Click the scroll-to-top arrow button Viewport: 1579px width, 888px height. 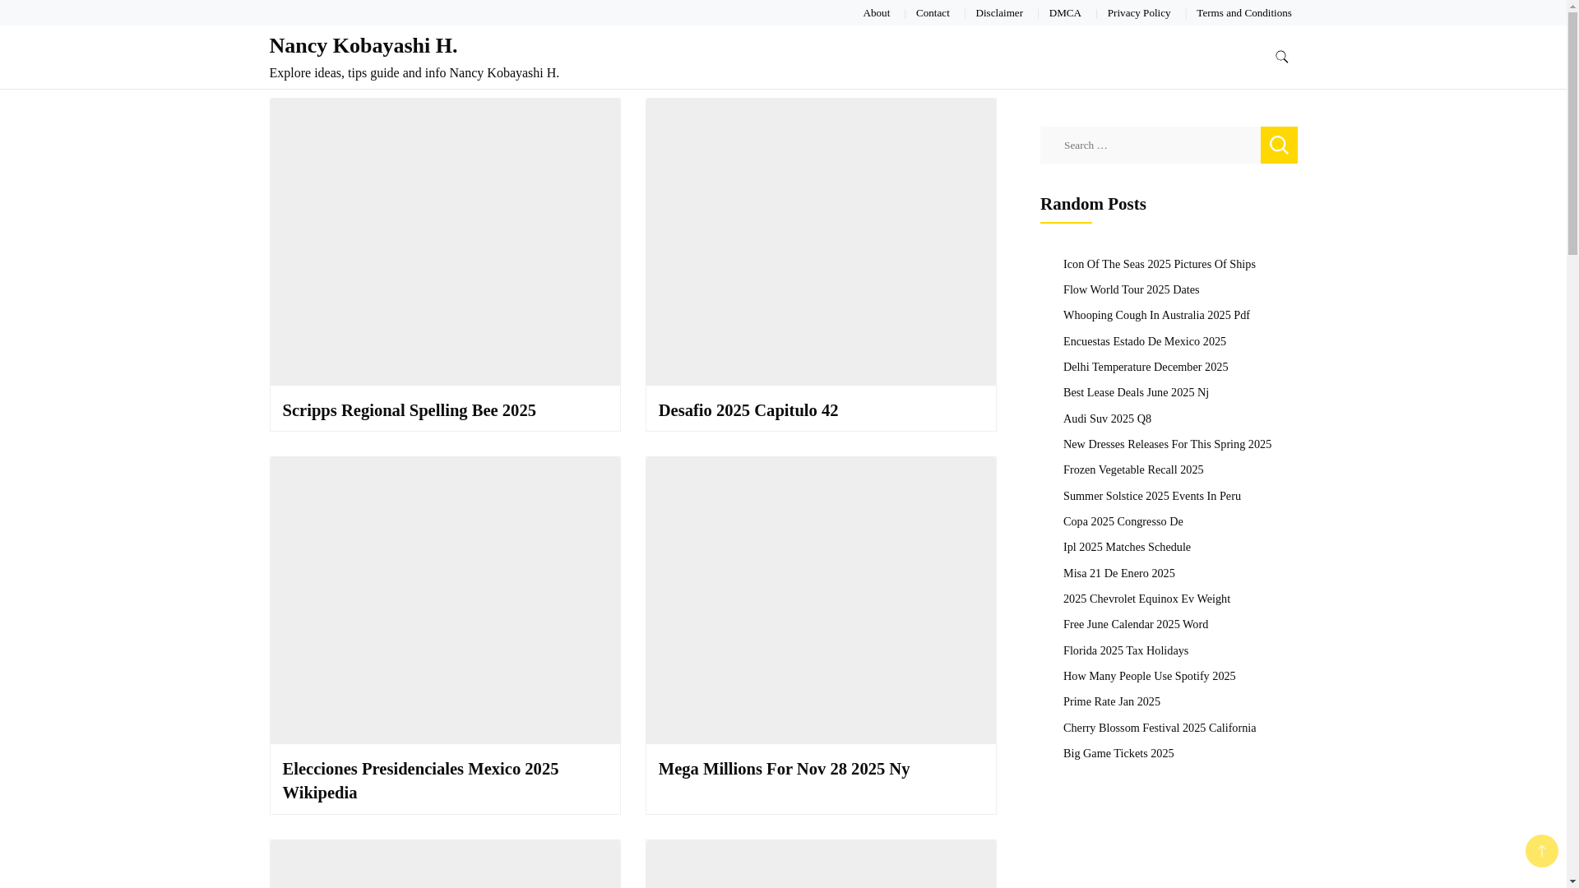(1541, 851)
